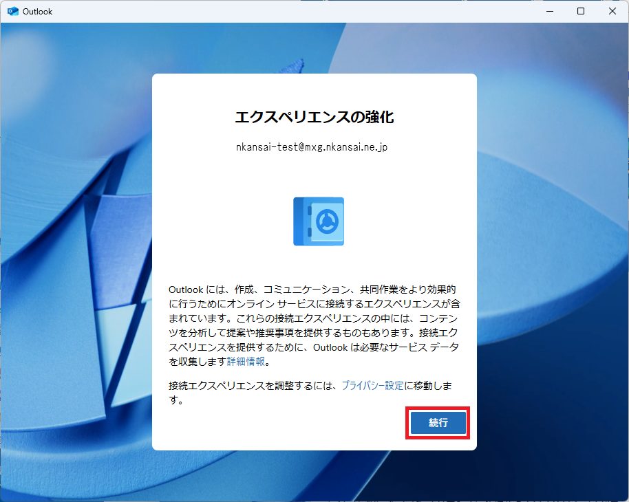629x502 pixels.
Task: Click the Outlook app icon in title bar
Action: pos(13,11)
